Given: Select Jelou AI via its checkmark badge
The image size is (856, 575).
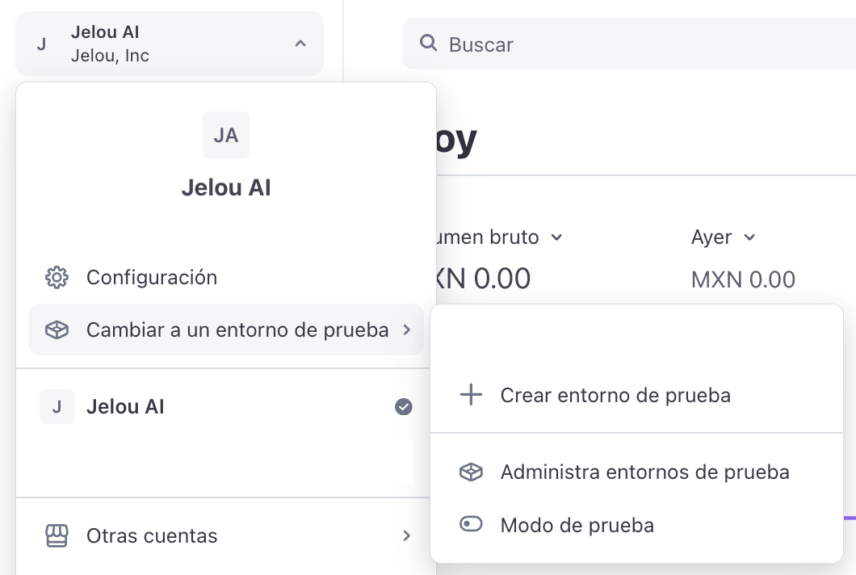Looking at the screenshot, I should (x=403, y=407).
